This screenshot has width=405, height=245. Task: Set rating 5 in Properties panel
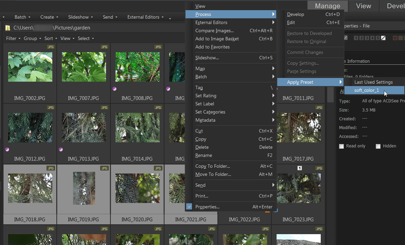pyautogui.click(x=377, y=38)
